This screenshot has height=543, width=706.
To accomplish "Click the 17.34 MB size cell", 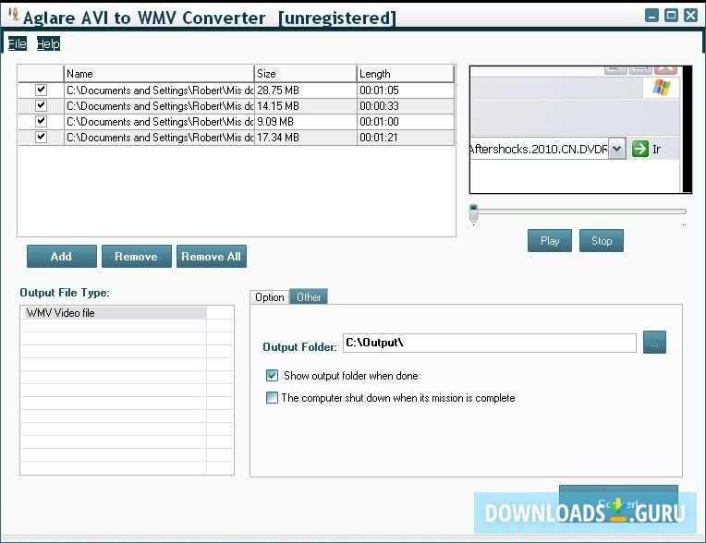I will (305, 138).
